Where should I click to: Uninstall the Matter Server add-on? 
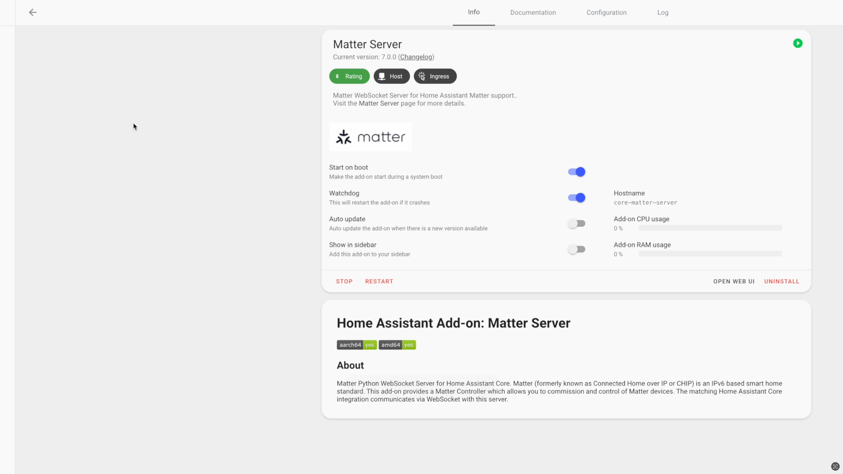pos(781,281)
